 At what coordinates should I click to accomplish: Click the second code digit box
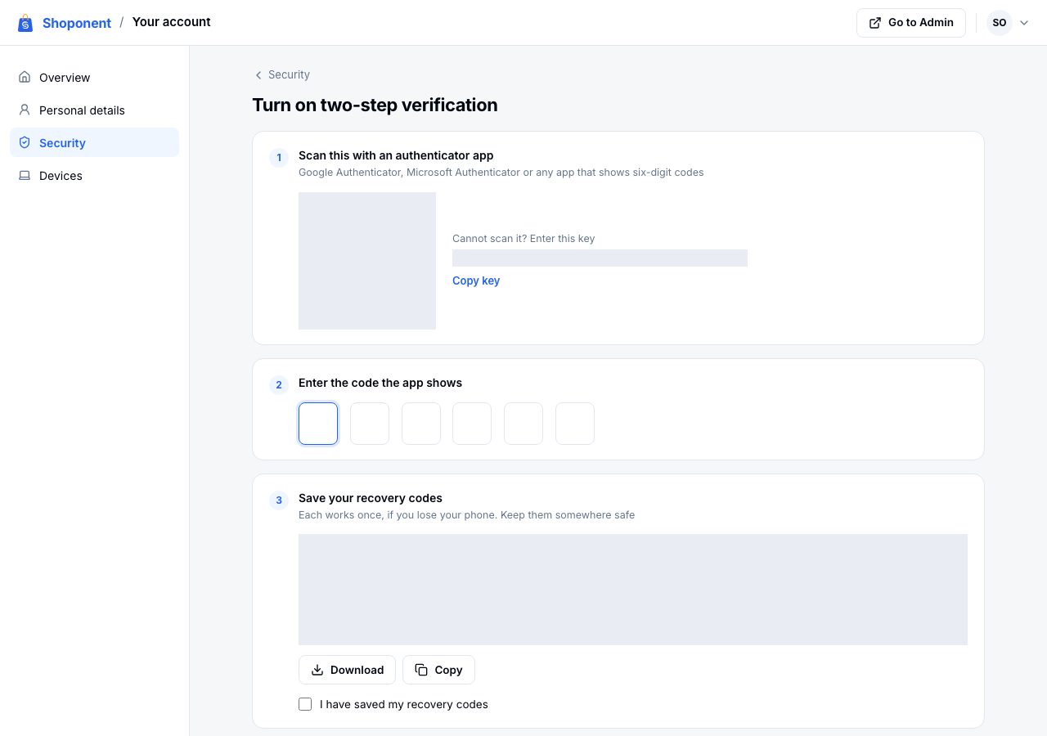(370, 424)
